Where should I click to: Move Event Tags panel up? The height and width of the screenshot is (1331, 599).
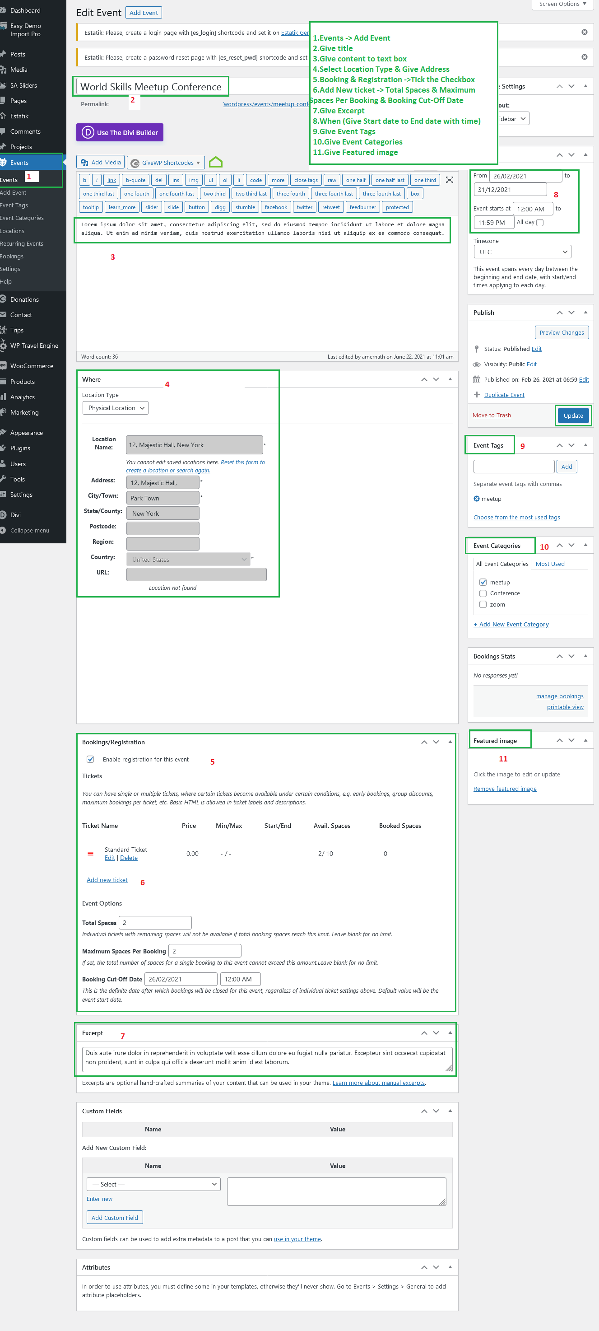(x=559, y=445)
